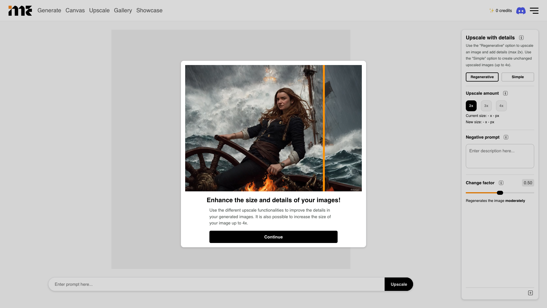Click the Change factor slider handle
Image resolution: width=547 pixels, height=308 pixels.
(500, 193)
